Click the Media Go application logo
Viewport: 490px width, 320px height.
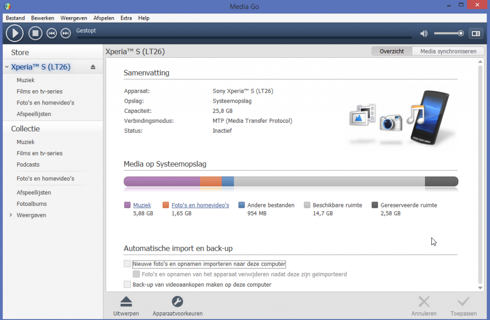tap(8, 6)
